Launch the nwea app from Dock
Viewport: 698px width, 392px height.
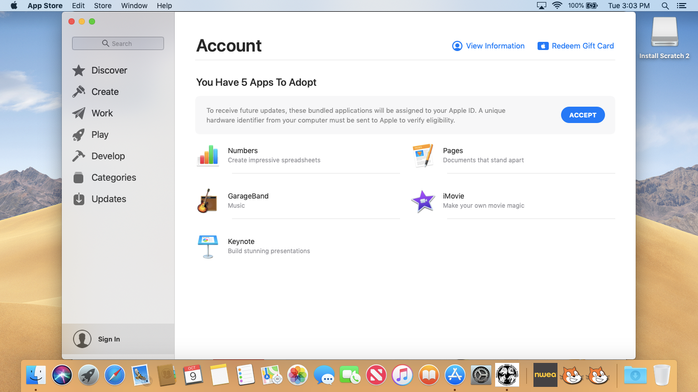pos(545,375)
